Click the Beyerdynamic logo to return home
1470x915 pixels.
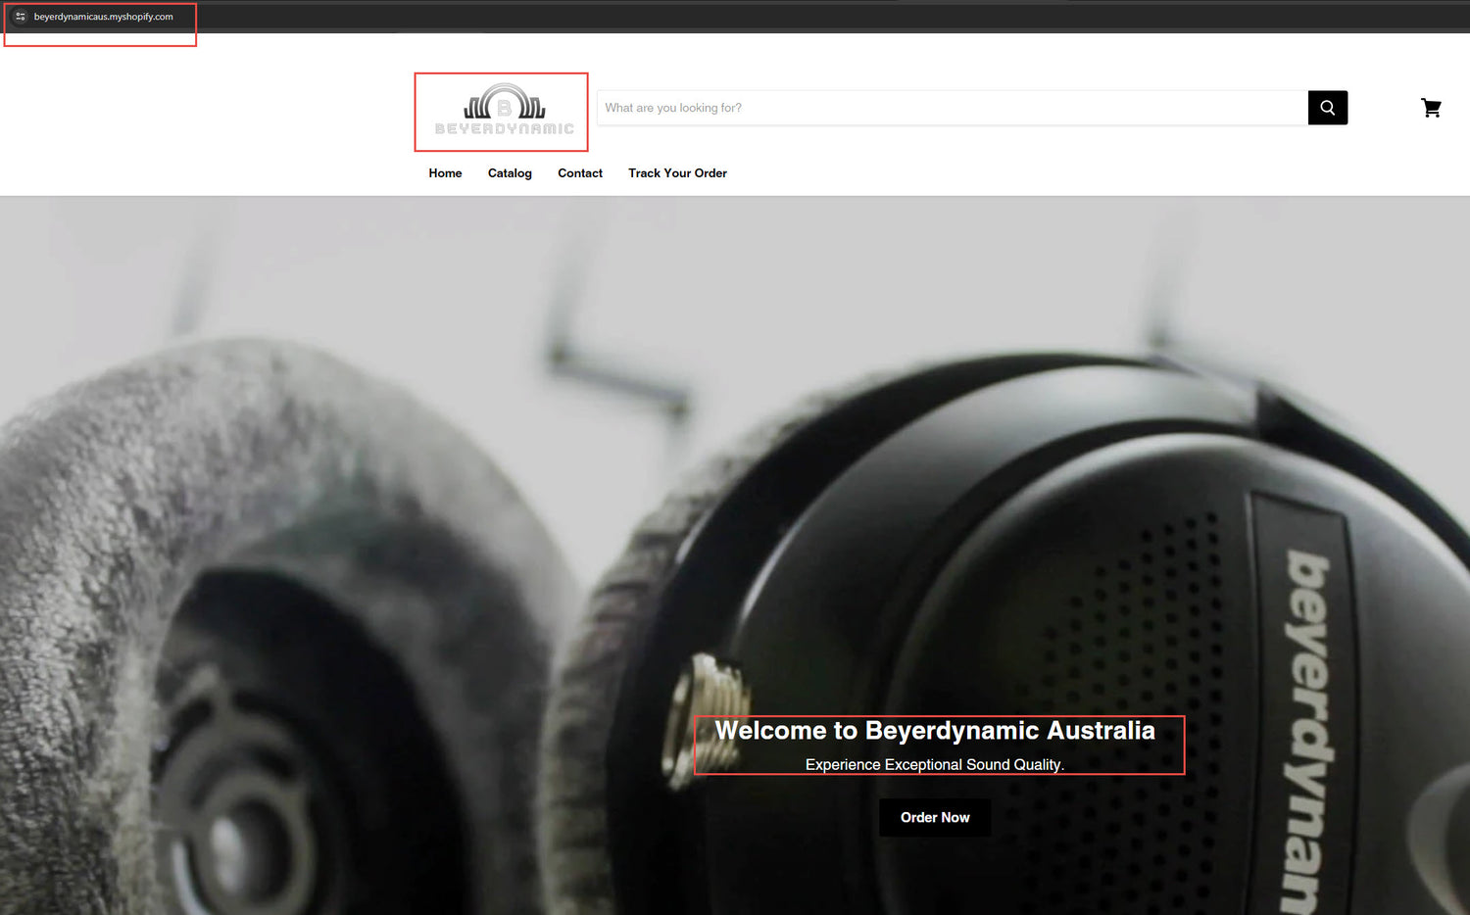tap(501, 111)
